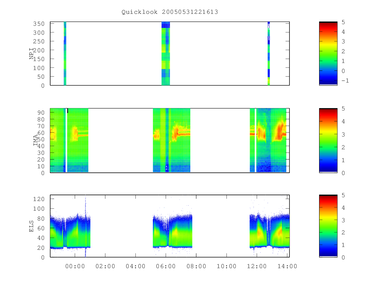Select the NPI y-axis label
The width and height of the screenshot is (386, 289).
(x=32, y=54)
